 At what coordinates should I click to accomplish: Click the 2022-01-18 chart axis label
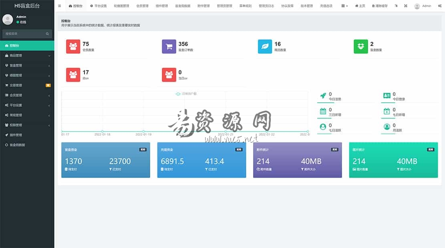103,134
